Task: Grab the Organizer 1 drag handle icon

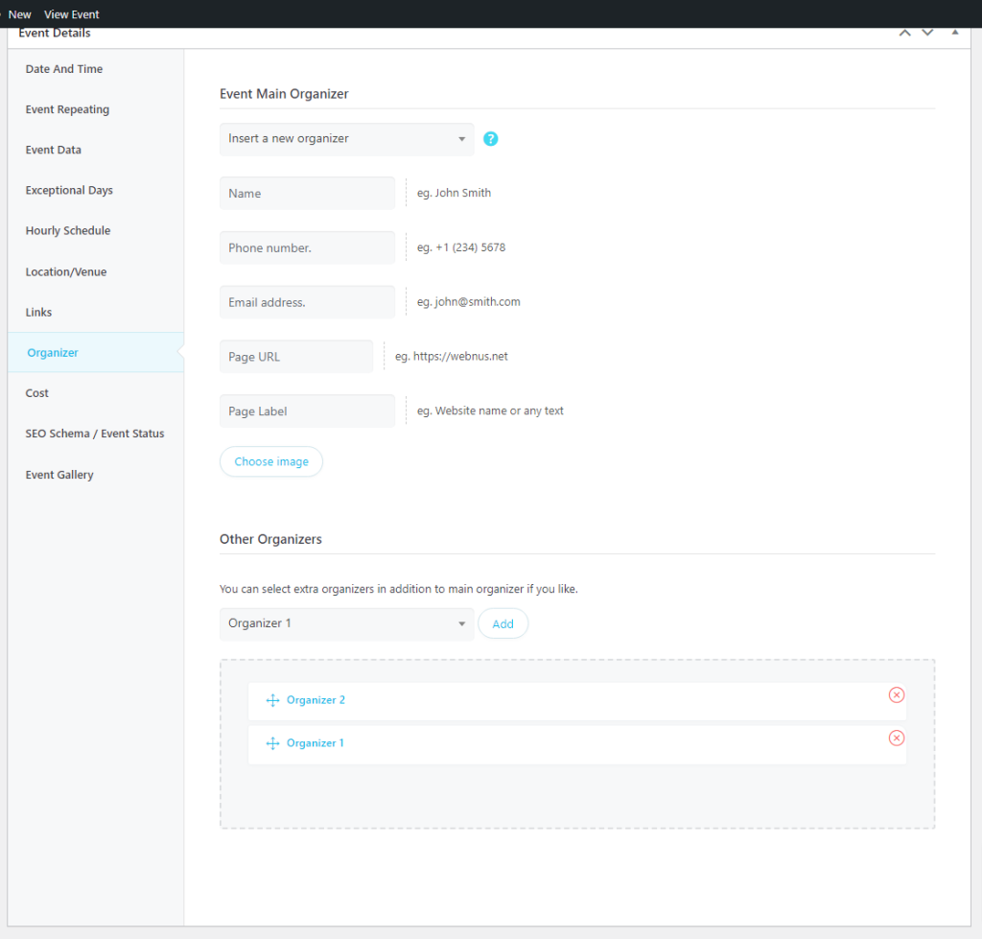Action: pyautogui.click(x=272, y=743)
